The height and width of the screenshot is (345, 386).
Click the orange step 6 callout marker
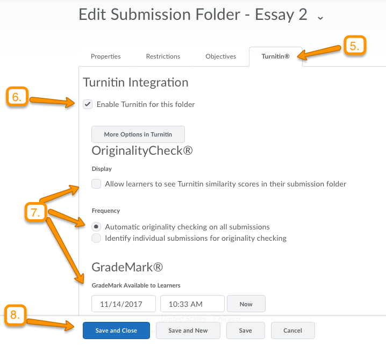17,97
